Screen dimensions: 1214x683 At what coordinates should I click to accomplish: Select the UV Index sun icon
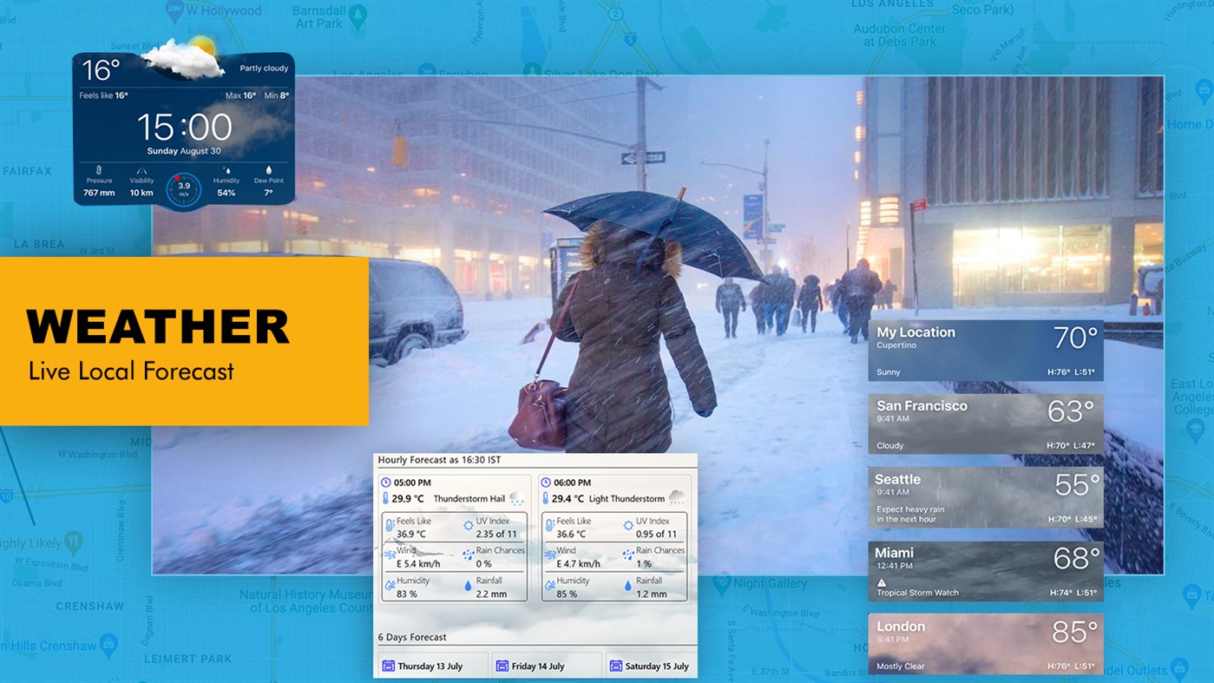(469, 524)
